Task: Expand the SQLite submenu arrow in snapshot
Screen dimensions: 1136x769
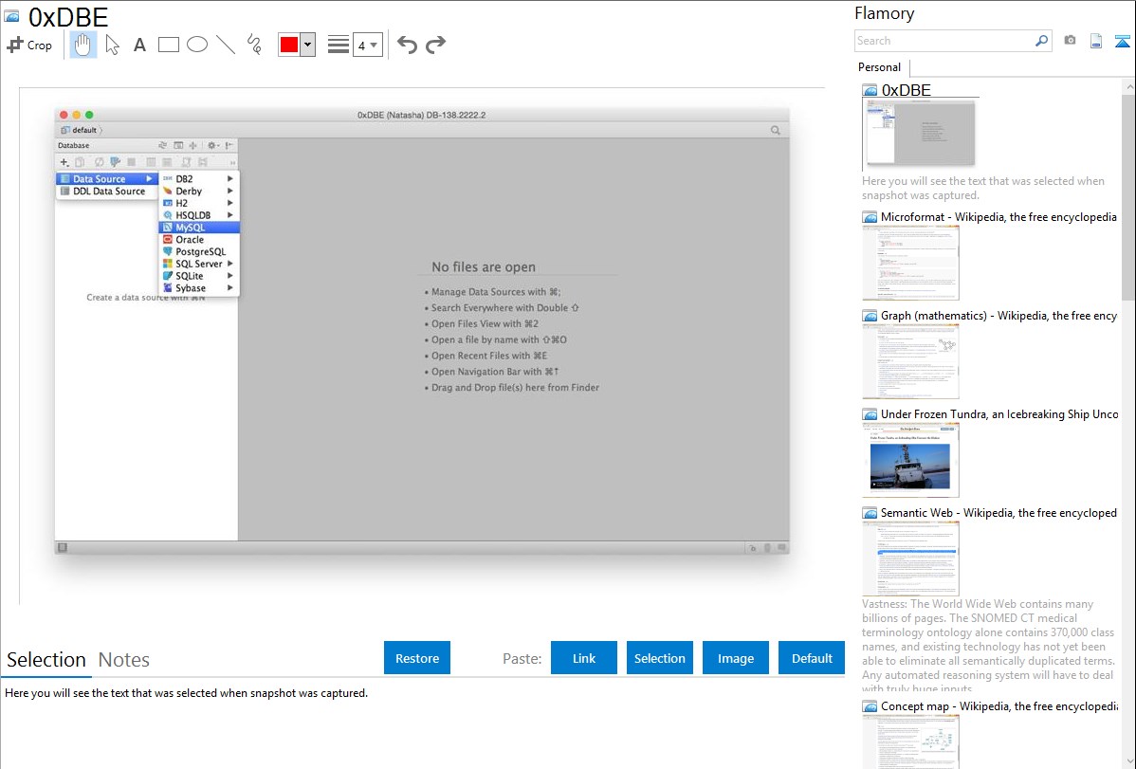Action: click(230, 276)
